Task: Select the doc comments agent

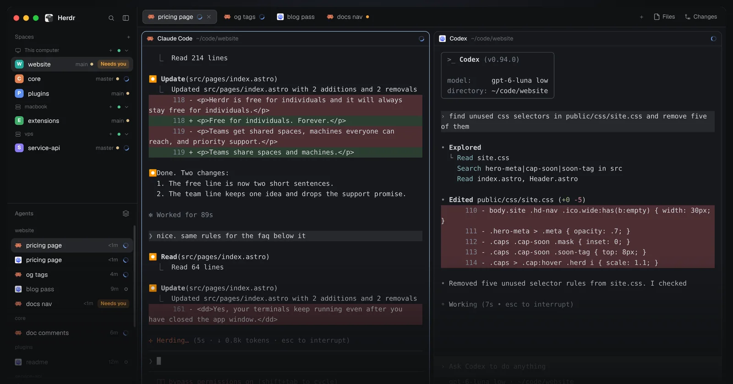Action: (x=72, y=333)
